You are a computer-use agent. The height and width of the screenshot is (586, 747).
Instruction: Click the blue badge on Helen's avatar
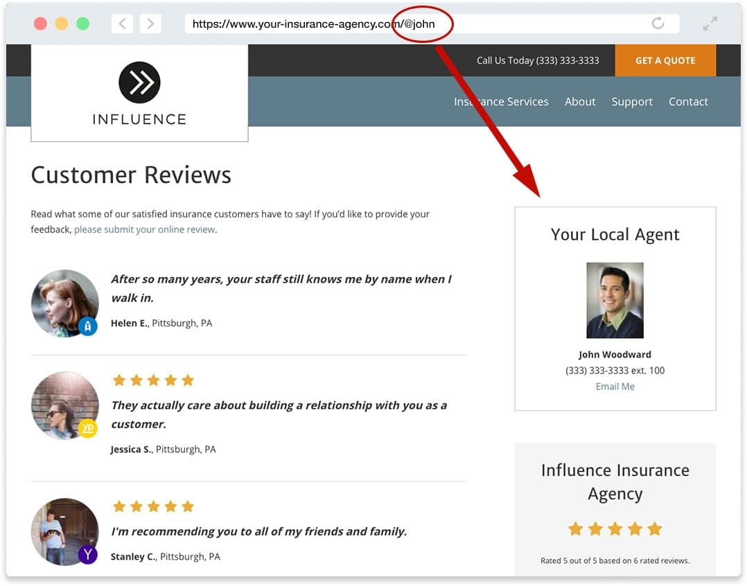coord(89,326)
